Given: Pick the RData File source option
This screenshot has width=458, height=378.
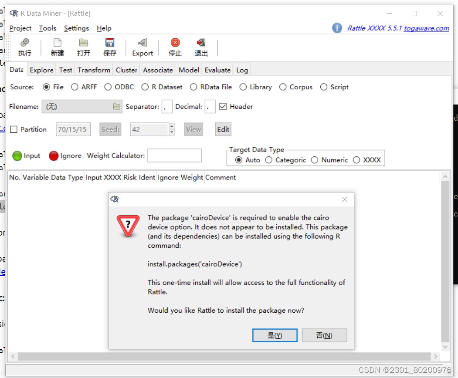Looking at the screenshot, I should (193, 87).
